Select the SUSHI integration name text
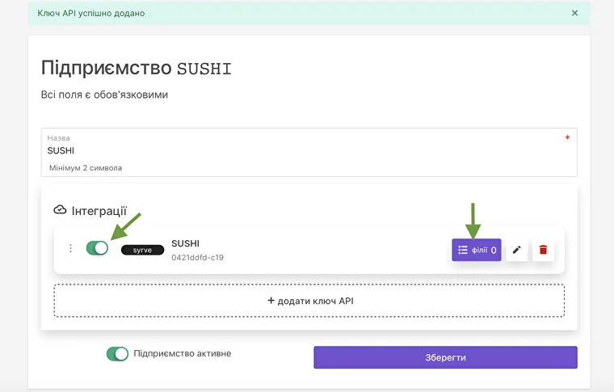Image resolution: width=614 pixels, height=392 pixels. point(185,243)
